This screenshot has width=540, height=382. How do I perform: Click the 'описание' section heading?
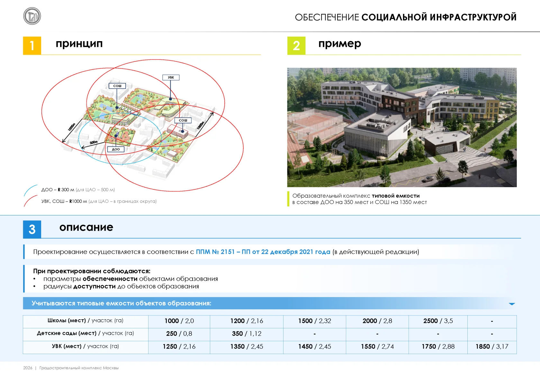[x=86, y=227]
